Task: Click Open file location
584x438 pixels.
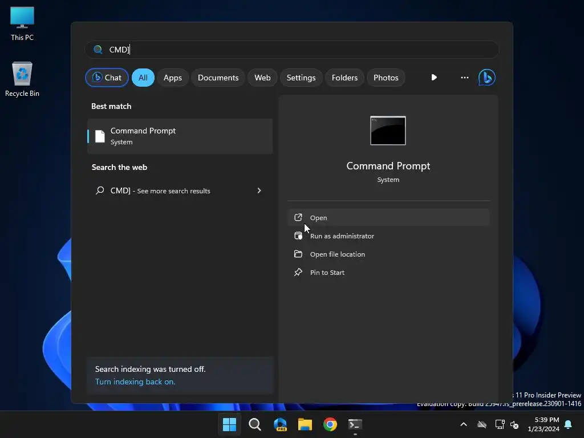Action: [x=388, y=254]
